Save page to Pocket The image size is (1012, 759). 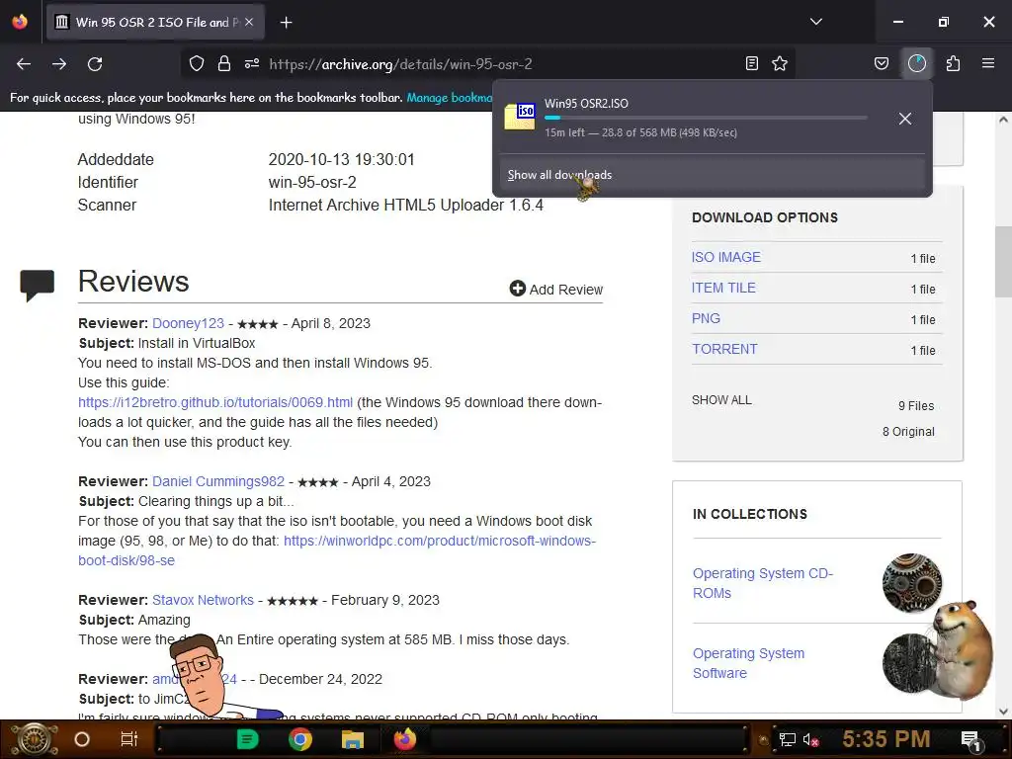tap(881, 64)
